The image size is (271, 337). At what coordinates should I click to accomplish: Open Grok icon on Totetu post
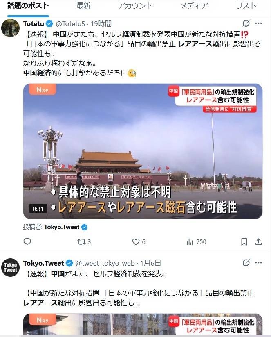tap(246, 23)
